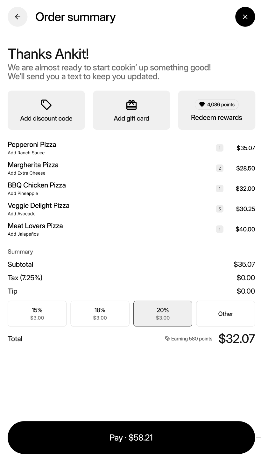The height and width of the screenshot is (461, 261).
Task: Toggle the 20% tip option
Action: pyautogui.click(x=163, y=314)
